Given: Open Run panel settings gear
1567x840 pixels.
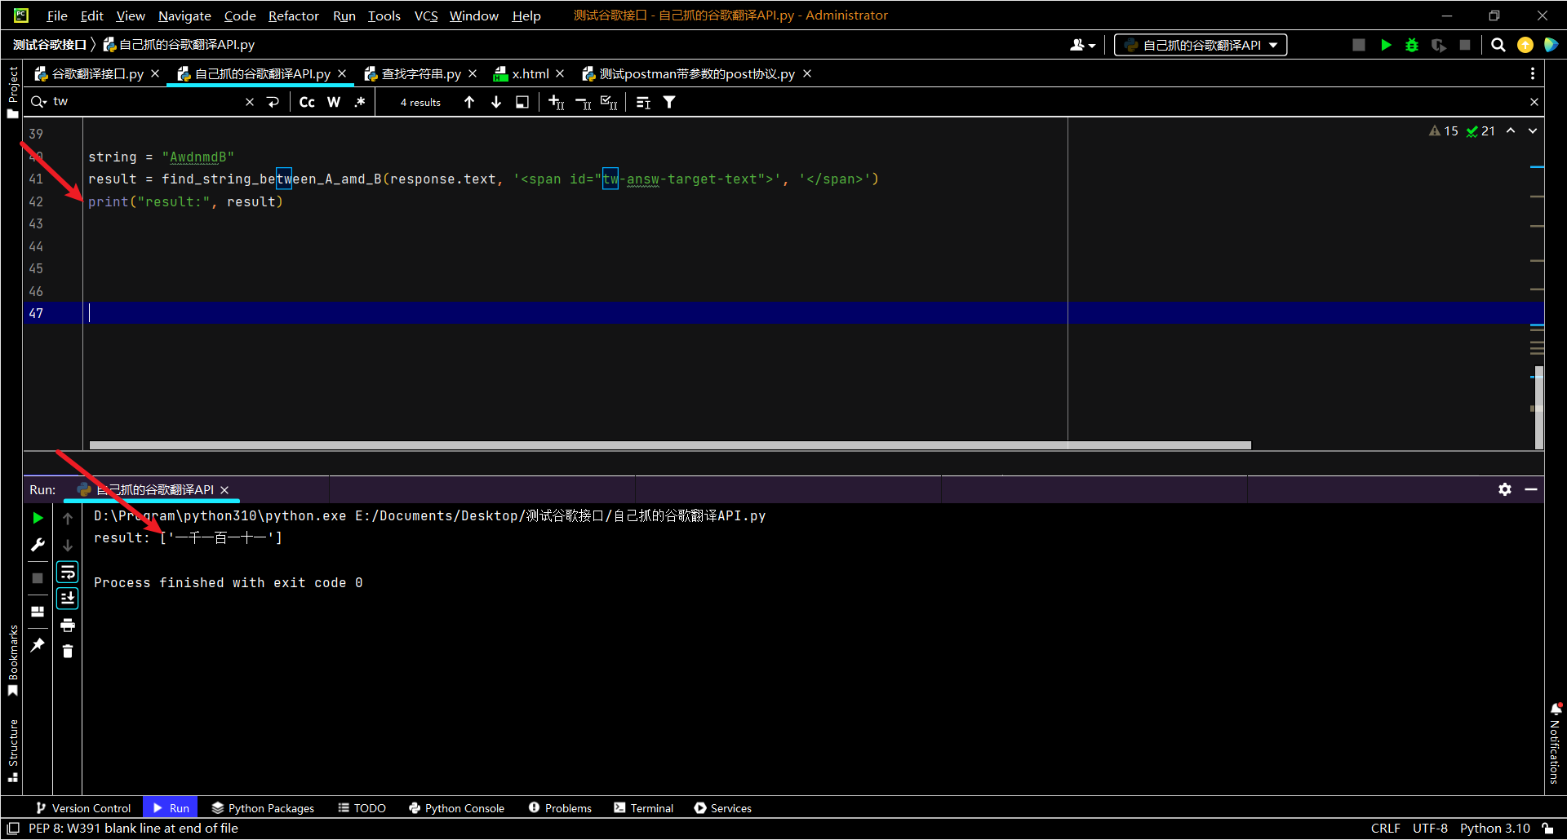Looking at the screenshot, I should (1504, 489).
